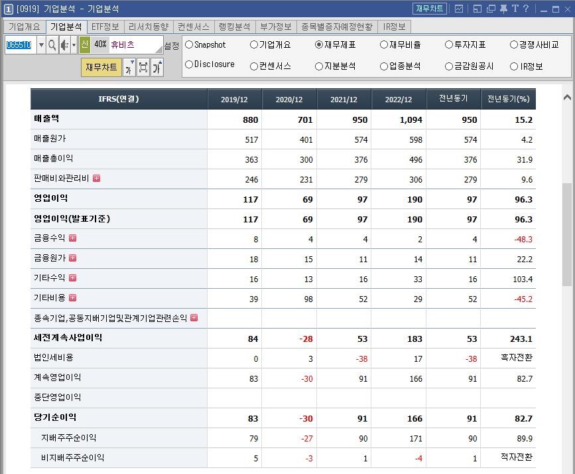Screen dimensions: 575x474
Task: Decrease font size with small 가 icon
Action: 129,68
